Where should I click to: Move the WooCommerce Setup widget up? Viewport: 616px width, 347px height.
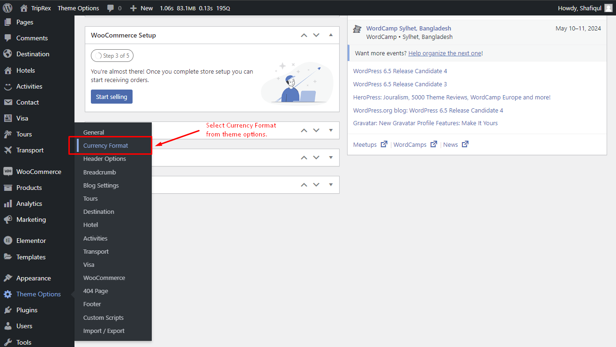pyautogui.click(x=304, y=35)
